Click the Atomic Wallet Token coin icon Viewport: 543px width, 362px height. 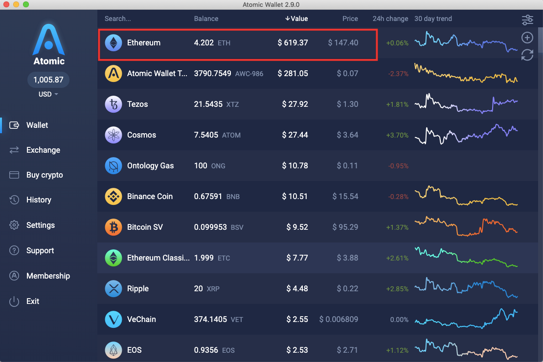[x=113, y=74]
